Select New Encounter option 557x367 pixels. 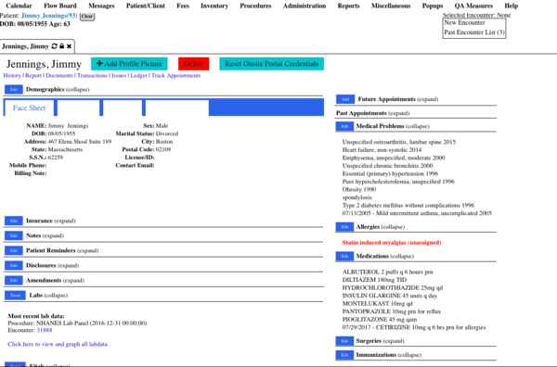[464, 22]
